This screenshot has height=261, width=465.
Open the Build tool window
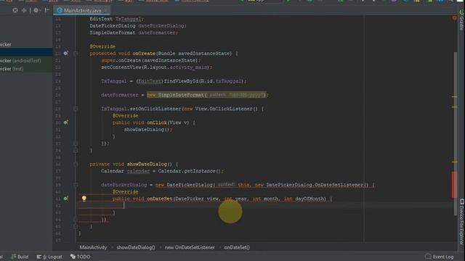pos(20,257)
